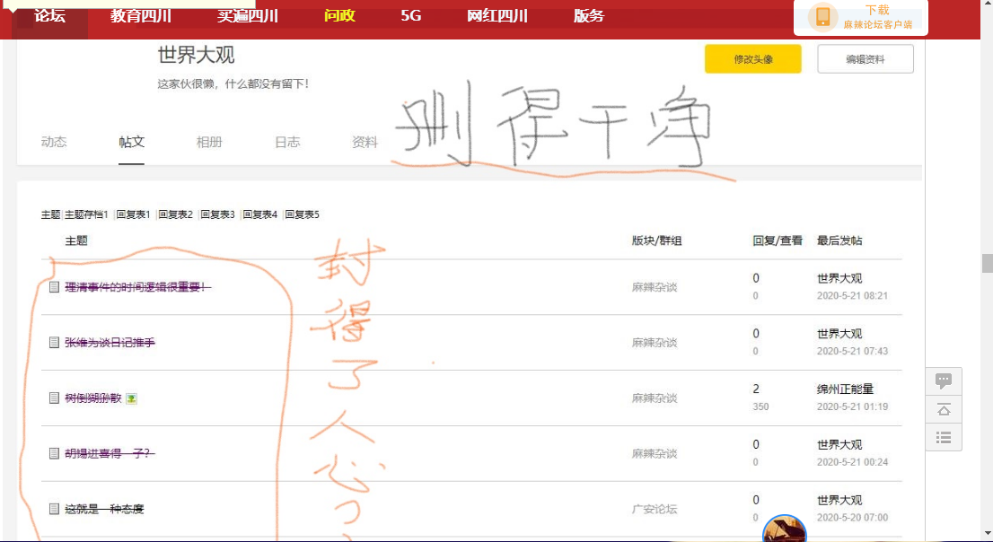Open 麻辣杂谈 board in 树倒猢狲散 row
The height and width of the screenshot is (542, 993).
point(655,398)
